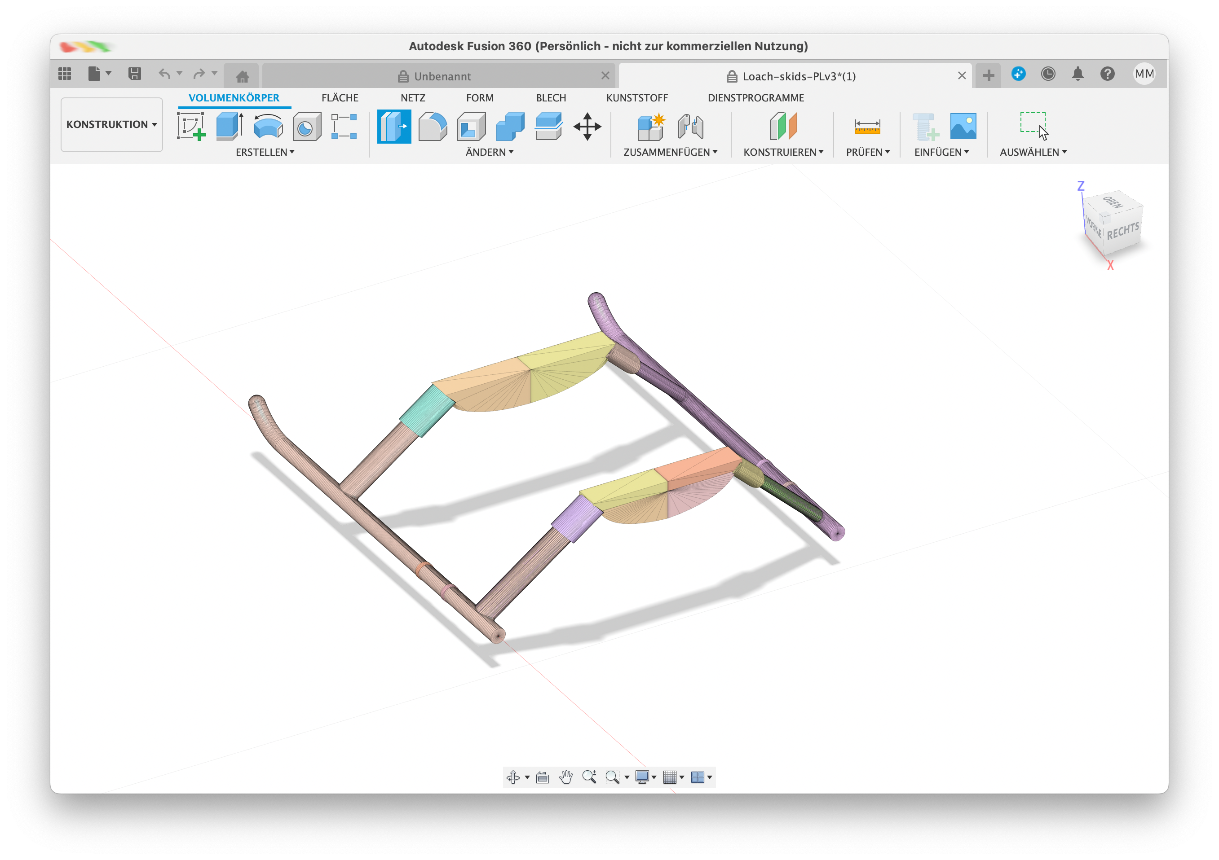Select the VOLUMENKÖRPER tab

234,98
